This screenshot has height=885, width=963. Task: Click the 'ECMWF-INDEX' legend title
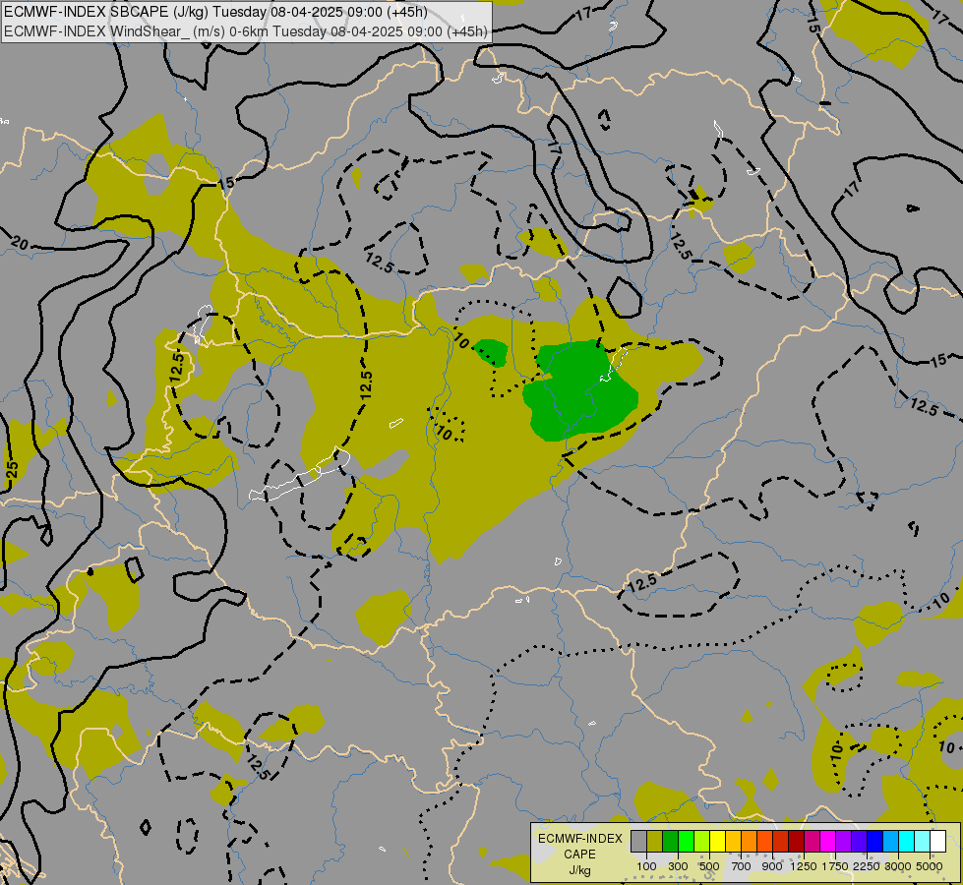[580, 839]
